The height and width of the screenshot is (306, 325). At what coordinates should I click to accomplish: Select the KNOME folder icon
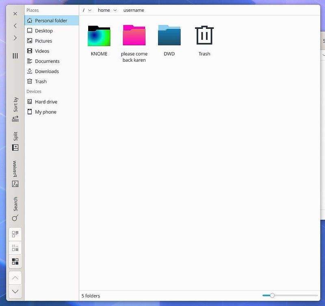pos(99,36)
